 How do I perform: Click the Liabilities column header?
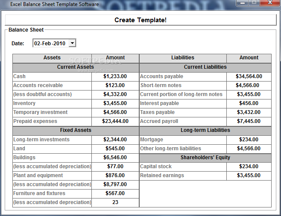point(183,58)
